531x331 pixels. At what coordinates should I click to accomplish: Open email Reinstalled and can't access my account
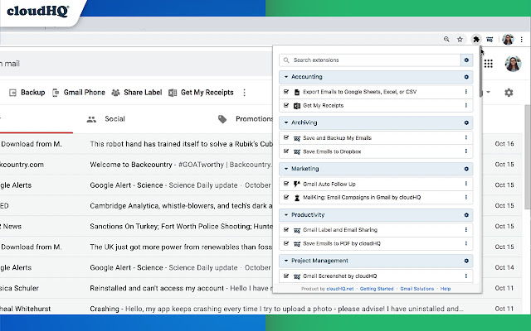[x=181, y=288]
